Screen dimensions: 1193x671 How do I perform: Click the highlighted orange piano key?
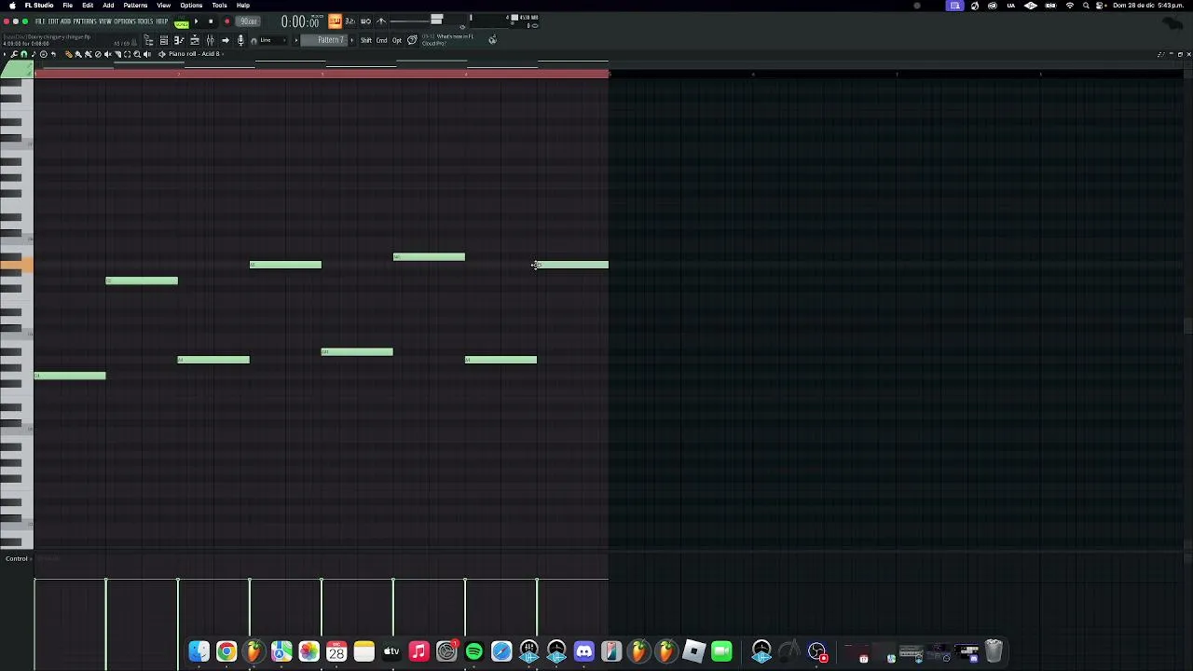pyautogui.click(x=17, y=266)
